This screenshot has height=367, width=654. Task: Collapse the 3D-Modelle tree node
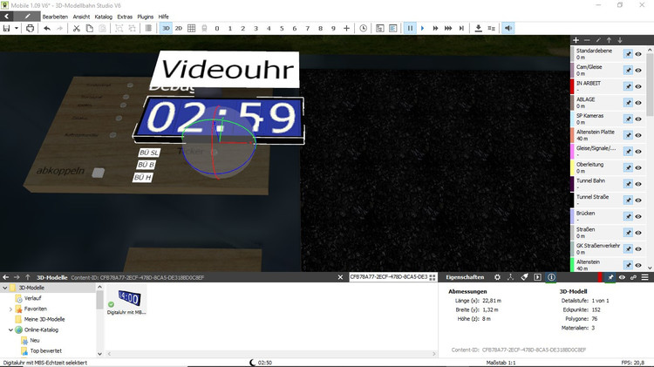(5, 288)
